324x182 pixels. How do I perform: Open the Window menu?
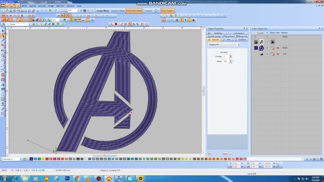pyautogui.click(x=71, y=6)
